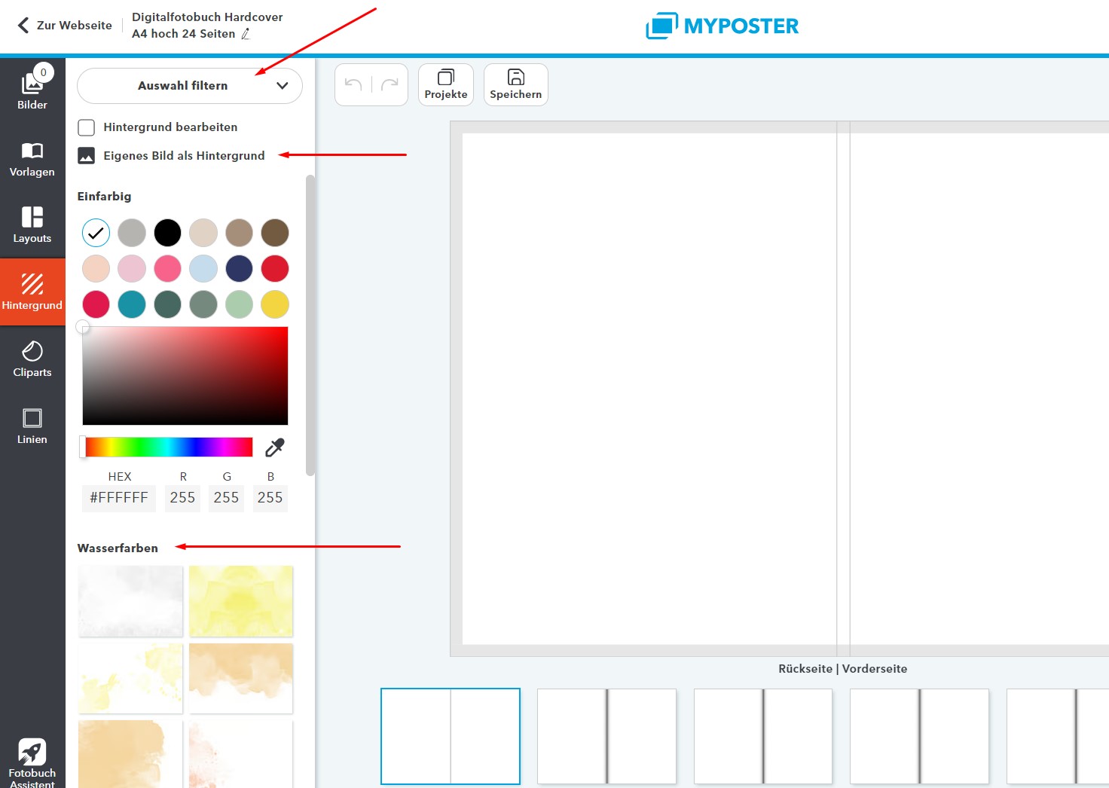Open the Linien panel
1109x788 pixels.
tap(32, 426)
